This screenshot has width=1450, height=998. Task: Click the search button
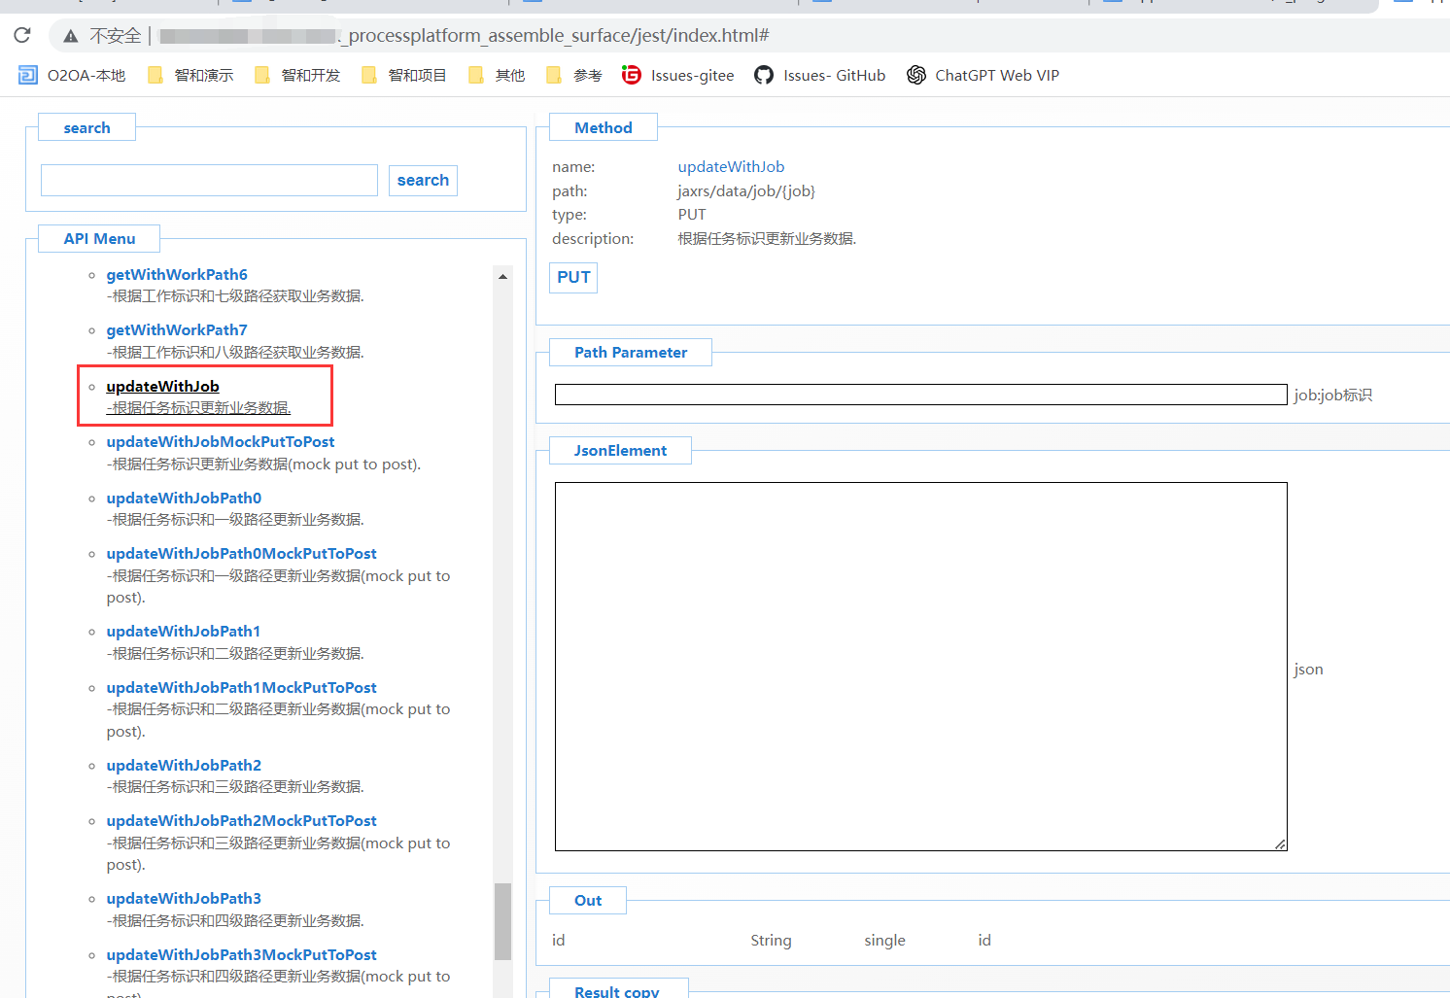(423, 181)
